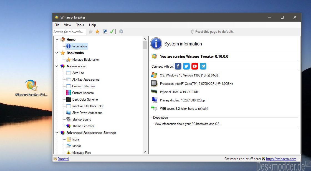Select Colored Title Bars in the tree
Screen dimensions: 311x171
tap(84, 86)
